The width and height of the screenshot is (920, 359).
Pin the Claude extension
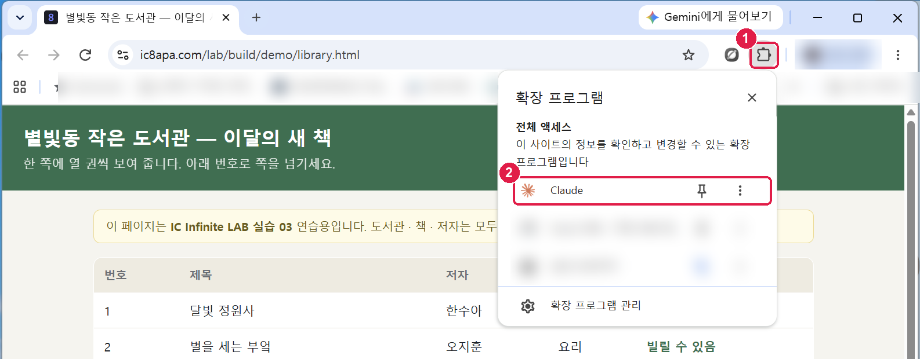pos(702,191)
